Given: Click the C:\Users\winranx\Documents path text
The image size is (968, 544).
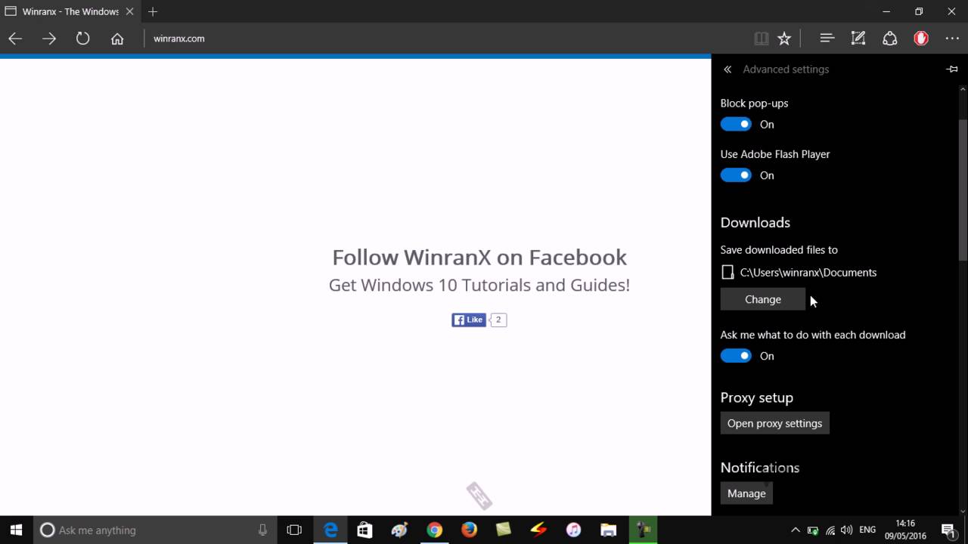Looking at the screenshot, I should 808,273.
